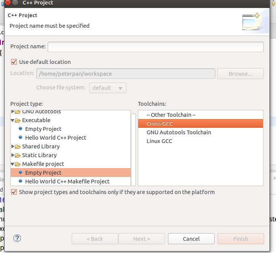Collapse the Makefile project tree node

[x=13, y=164]
